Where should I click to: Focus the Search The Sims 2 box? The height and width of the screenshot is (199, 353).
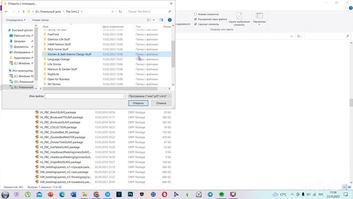[x=147, y=12]
